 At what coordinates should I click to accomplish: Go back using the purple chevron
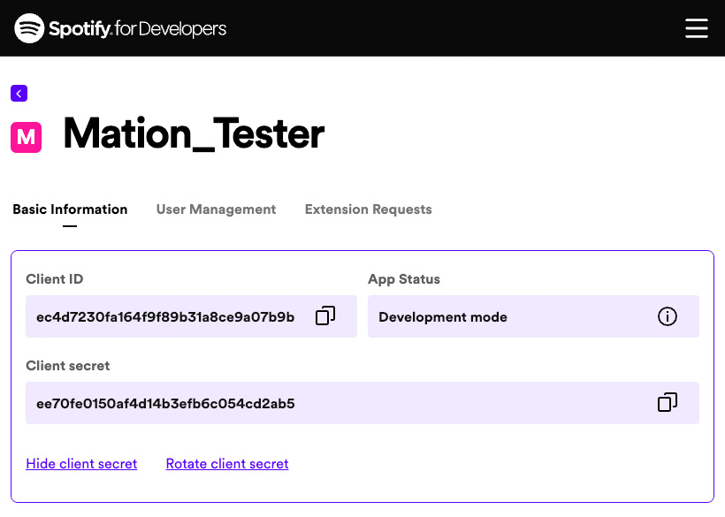point(19,94)
